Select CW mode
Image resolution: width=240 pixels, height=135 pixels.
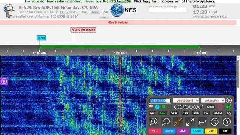click(x=206, y=113)
